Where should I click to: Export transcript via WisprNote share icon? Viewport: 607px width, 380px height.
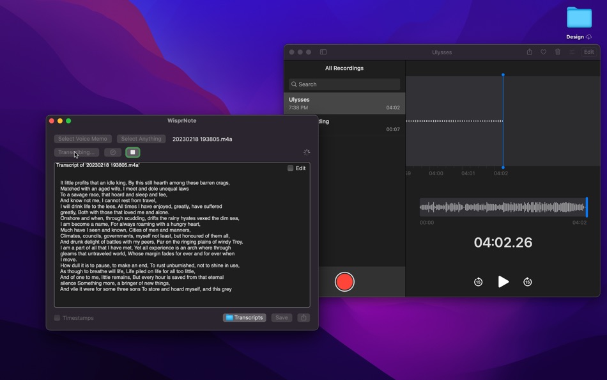(303, 317)
